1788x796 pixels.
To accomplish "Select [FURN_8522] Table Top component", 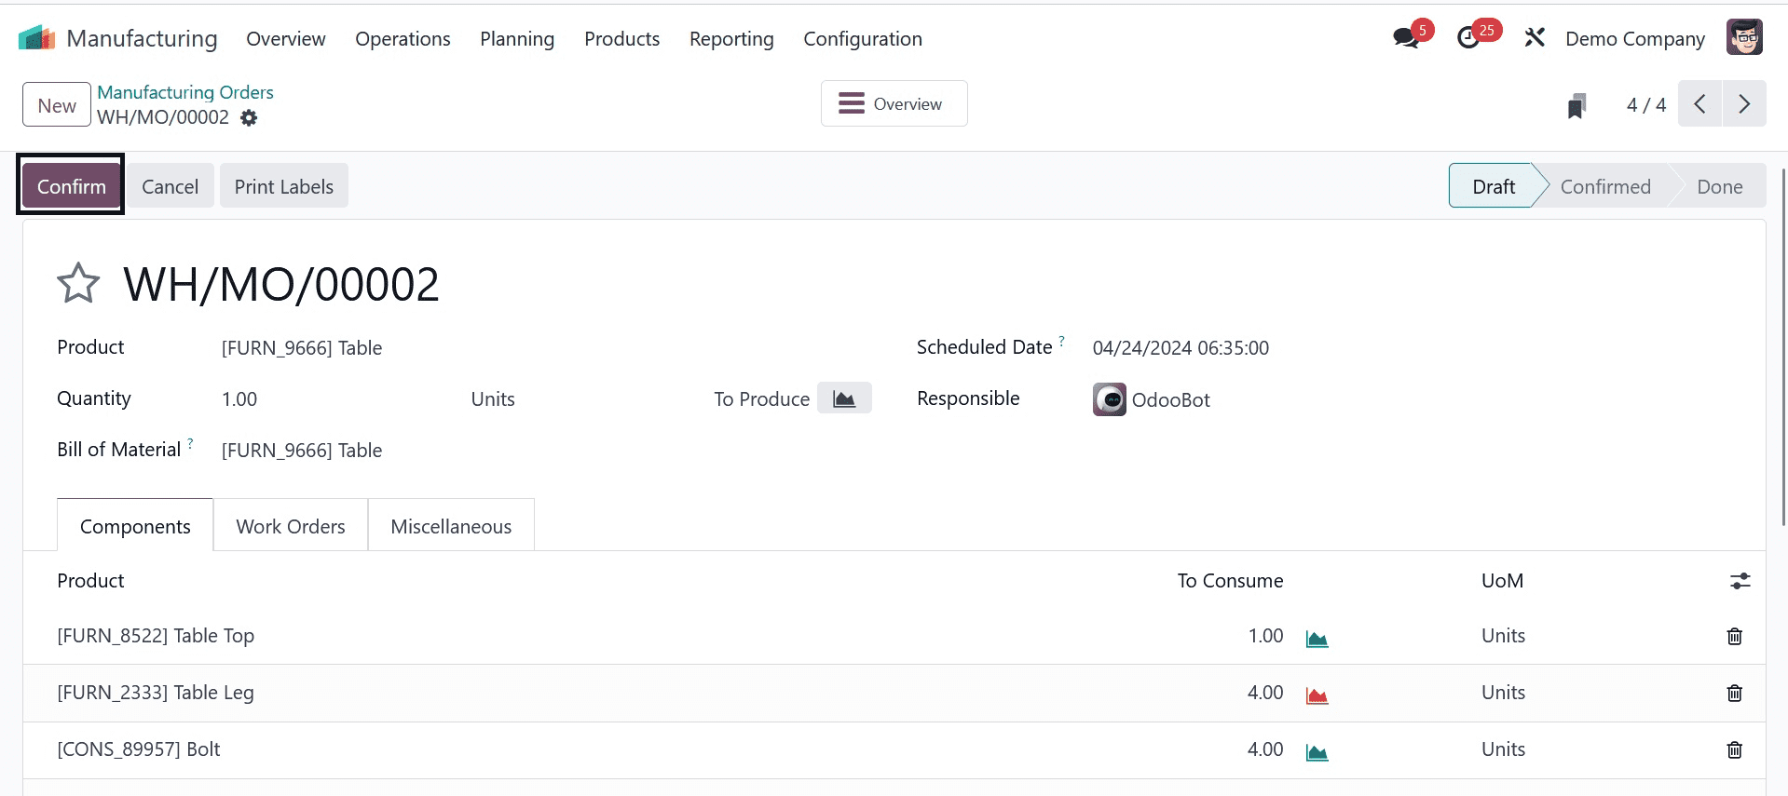I will point(156,636).
